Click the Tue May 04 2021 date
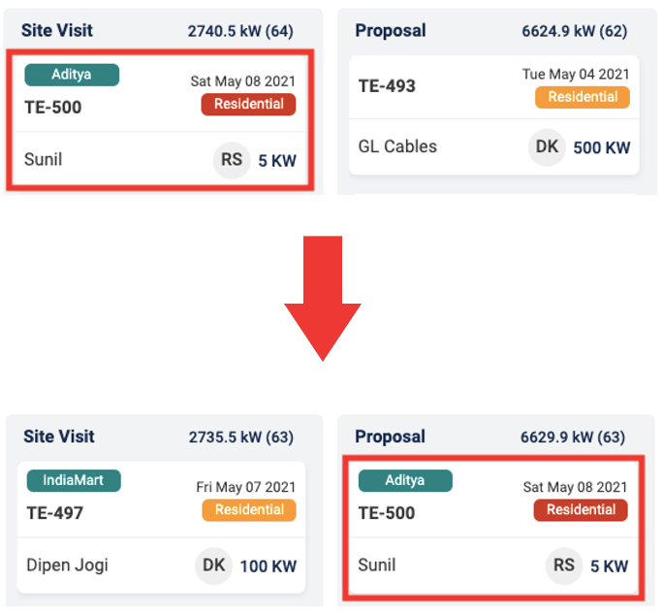Viewport: 663px width, 614px height. [x=575, y=75]
